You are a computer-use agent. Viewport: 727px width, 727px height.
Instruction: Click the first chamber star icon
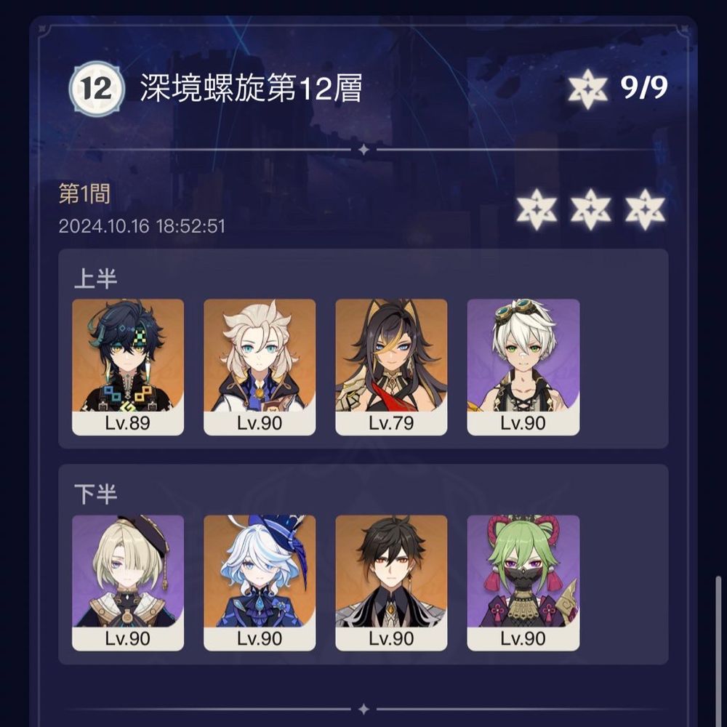pos(537,209)
